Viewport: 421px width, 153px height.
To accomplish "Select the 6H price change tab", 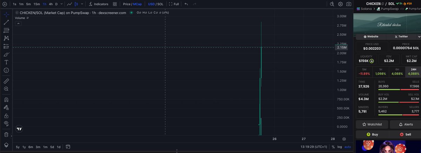I will tap(397, 72).
